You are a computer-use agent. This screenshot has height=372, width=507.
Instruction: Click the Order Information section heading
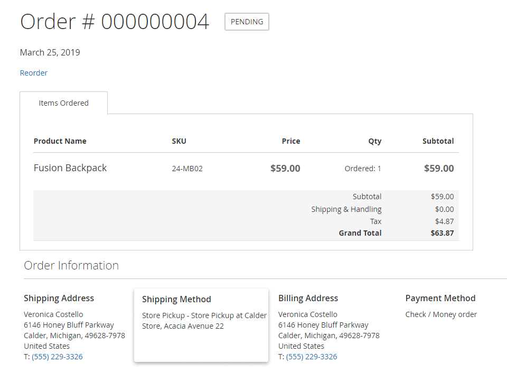71,265
